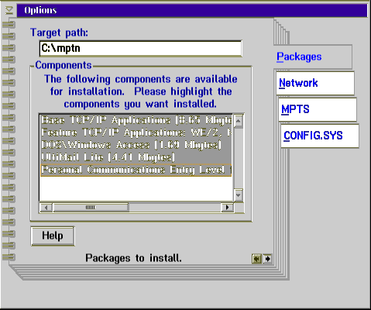This screenshot has width=371, height=310.
Task: Go to previous notebook page arrow
Action: pos(256,258)
